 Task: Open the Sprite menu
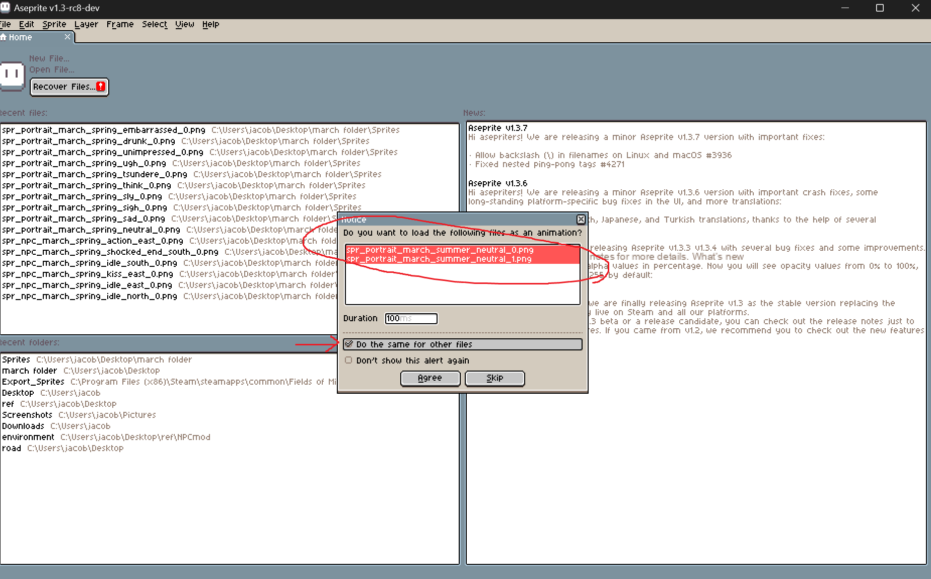[x=54, y=24]
